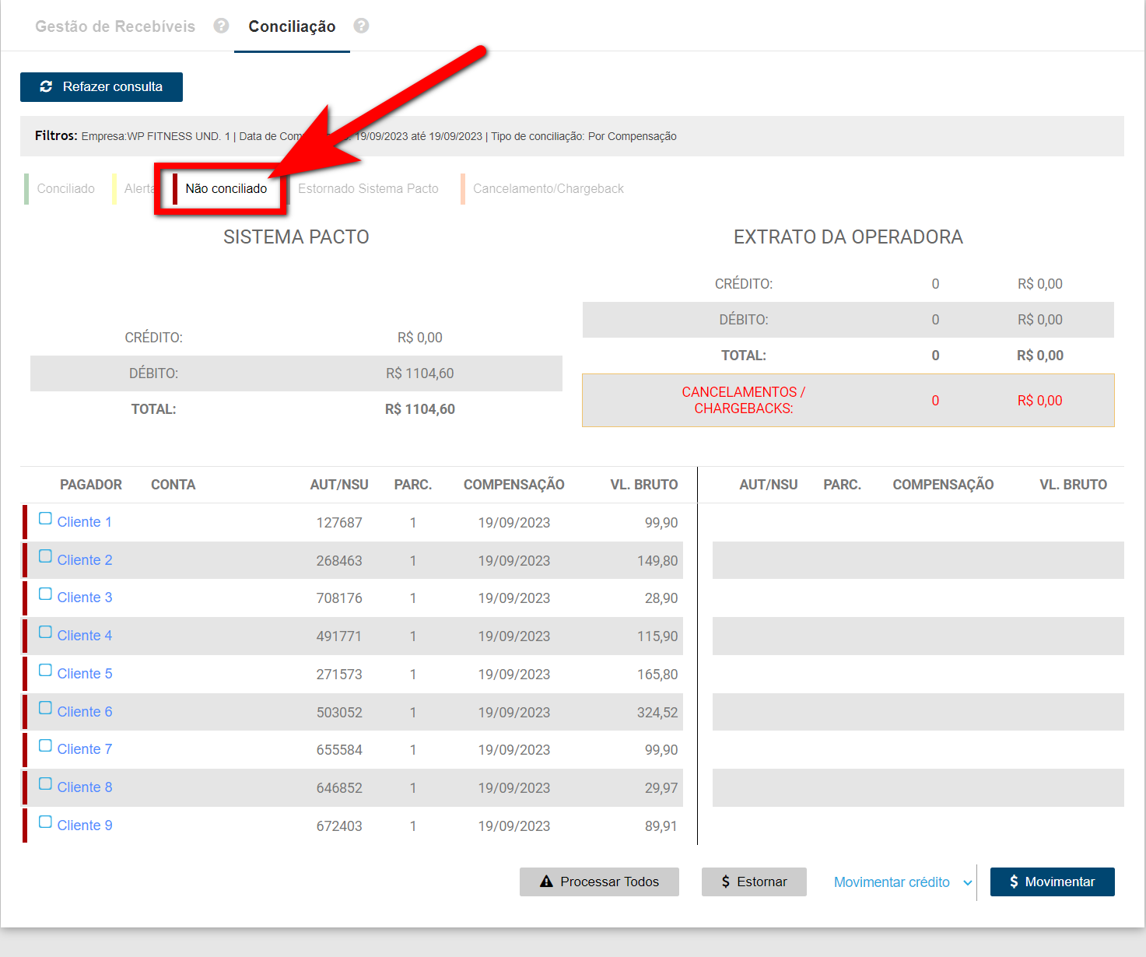
Task: Select the Não conciliado filter
Action: click(226, 189)
